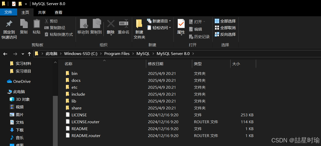The height and width of the screenshot is (146, 321).
Task: Switch to the Share (共享) tab
Action: pyautogui.click(x=42, y=12)
